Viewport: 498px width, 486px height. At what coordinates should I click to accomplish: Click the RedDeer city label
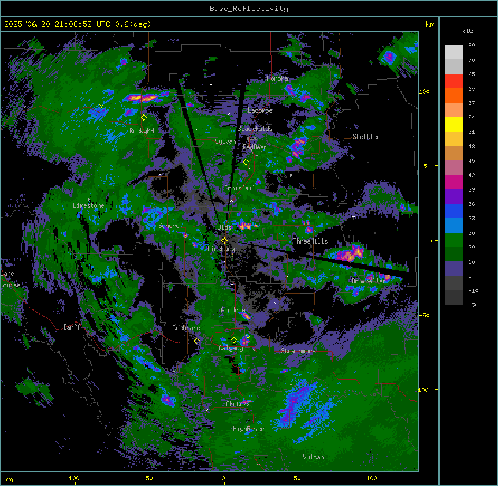(x=254, y=147)
